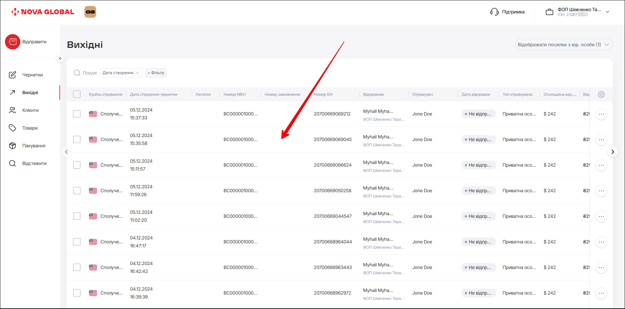Sort by the Номер ЕН column header
Image resolution: width=625 pixels, height=309 pixels.
323,94
